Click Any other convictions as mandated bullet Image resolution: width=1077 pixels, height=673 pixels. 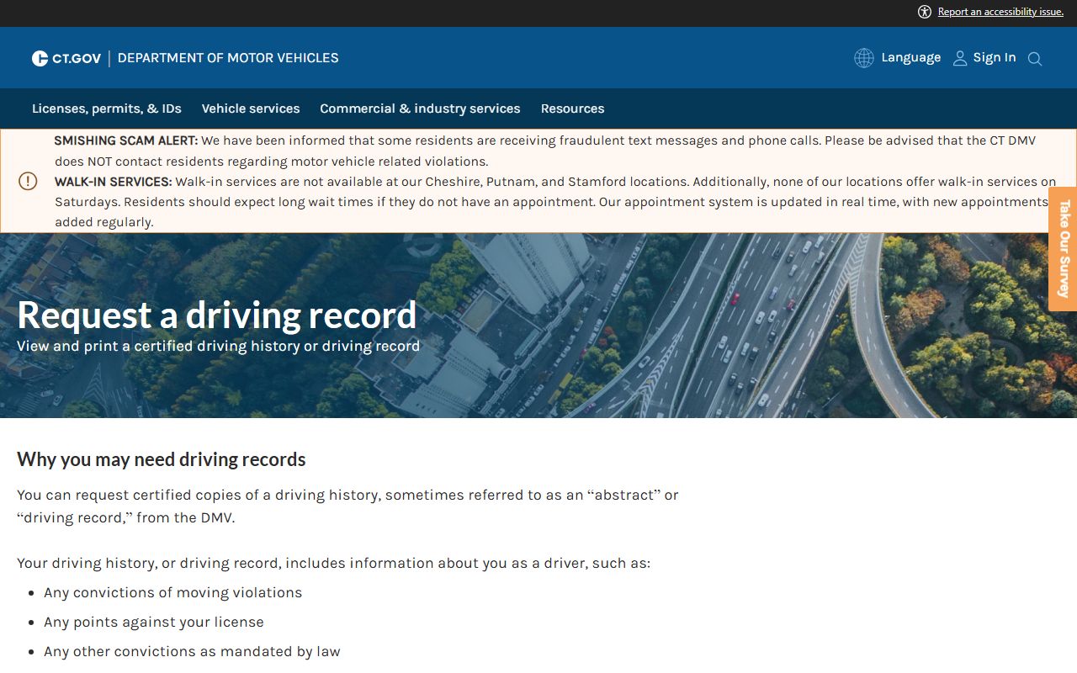[192, 651]
